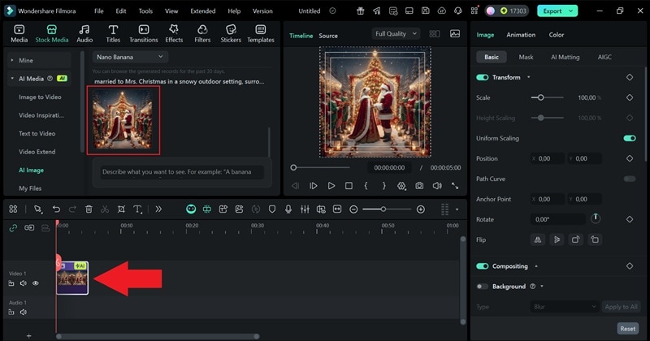Open the Titles panel
The image size is (650, 341).
113,34
